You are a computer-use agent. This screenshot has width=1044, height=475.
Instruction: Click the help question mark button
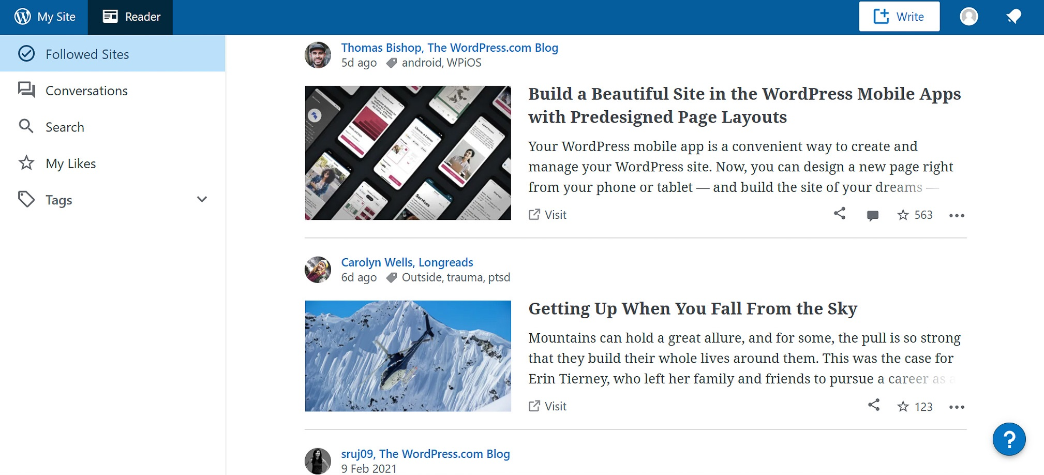[1009, 439]
